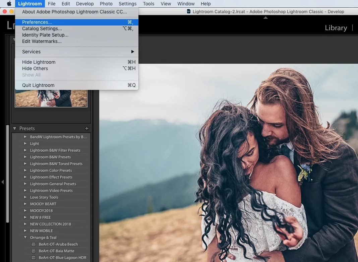Click the BeArt-OT-Blue Lagoon HDR preset icon

(x=34, y=258)
